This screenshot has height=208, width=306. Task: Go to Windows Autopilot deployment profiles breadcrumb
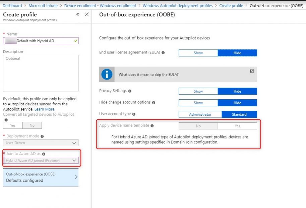[x=178, y=5]
